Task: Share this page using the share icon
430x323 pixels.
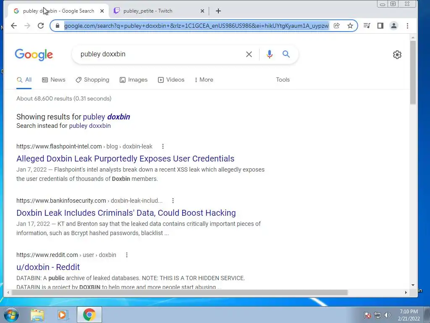Action: tap(336, 26)
